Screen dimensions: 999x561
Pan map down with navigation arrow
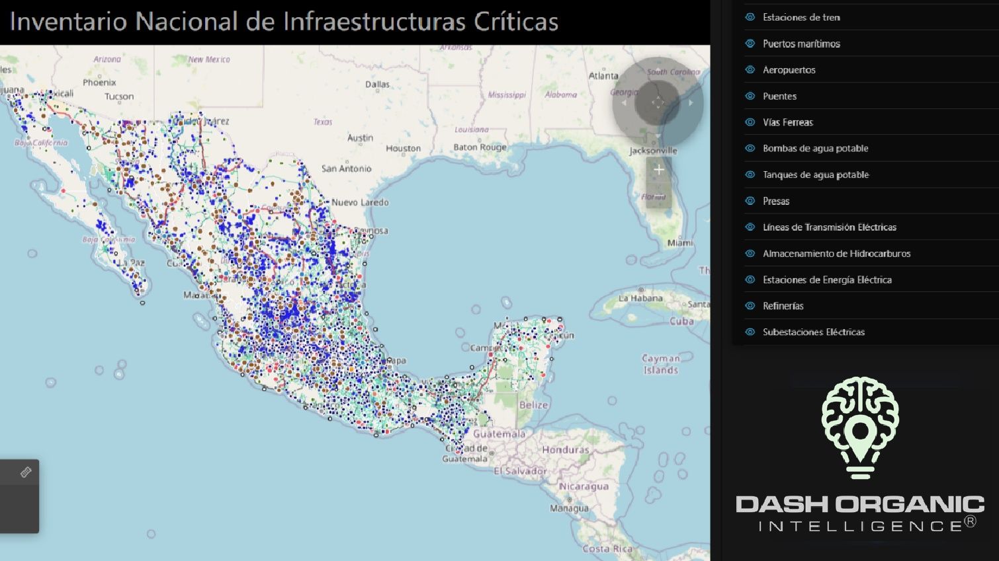pos(658,135)
